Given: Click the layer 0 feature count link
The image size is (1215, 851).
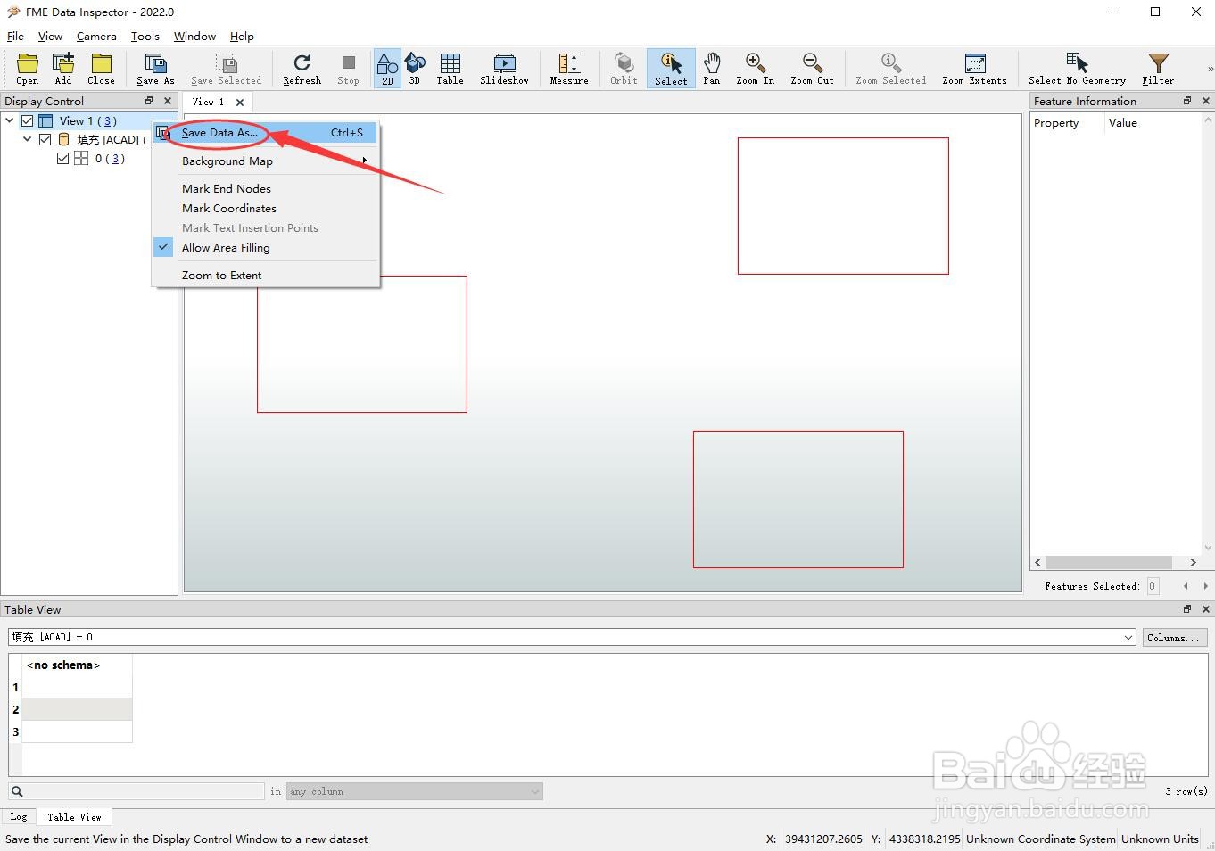Looking at the screenshot, I should (x=115, y=158).
